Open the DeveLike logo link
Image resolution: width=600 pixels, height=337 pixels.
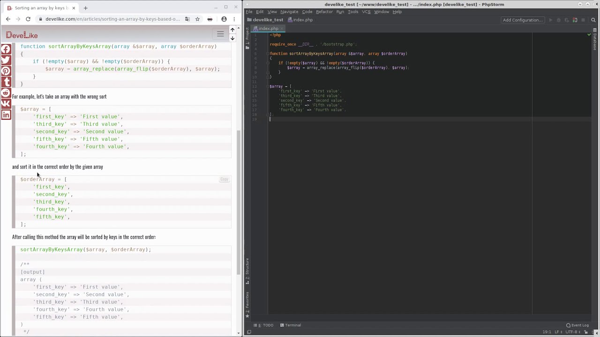[x=22, y=35]
